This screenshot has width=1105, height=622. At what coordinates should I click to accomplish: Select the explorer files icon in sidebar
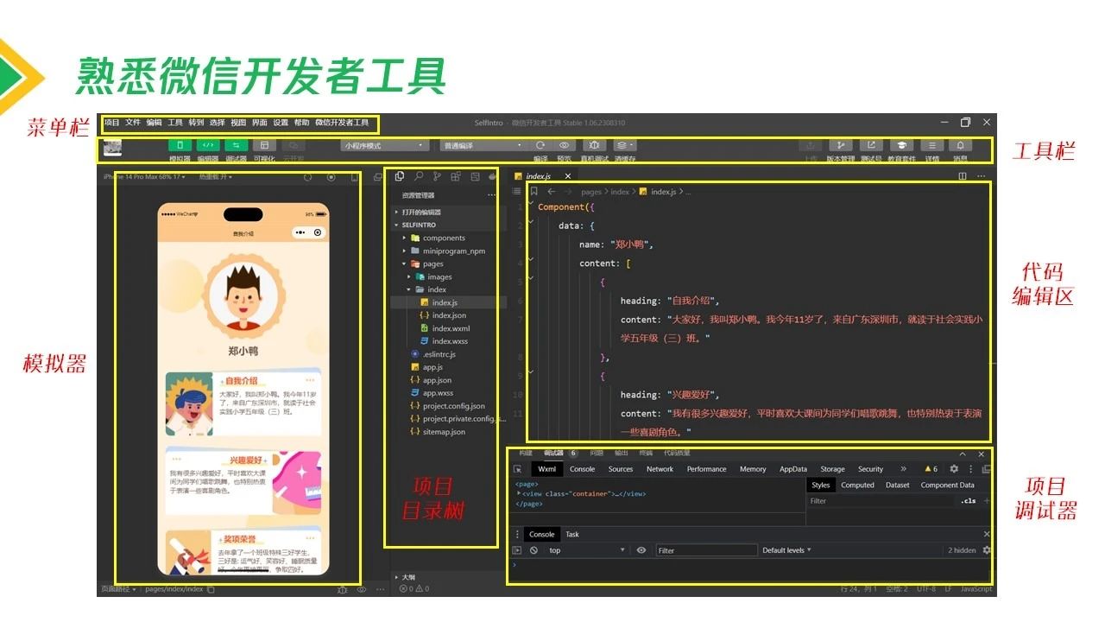400,176
